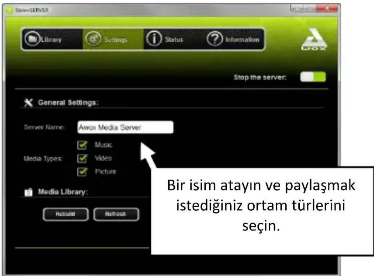Screen dimensions: 374x276
Task: Click the Refresh button
Action: click(116, 214)
